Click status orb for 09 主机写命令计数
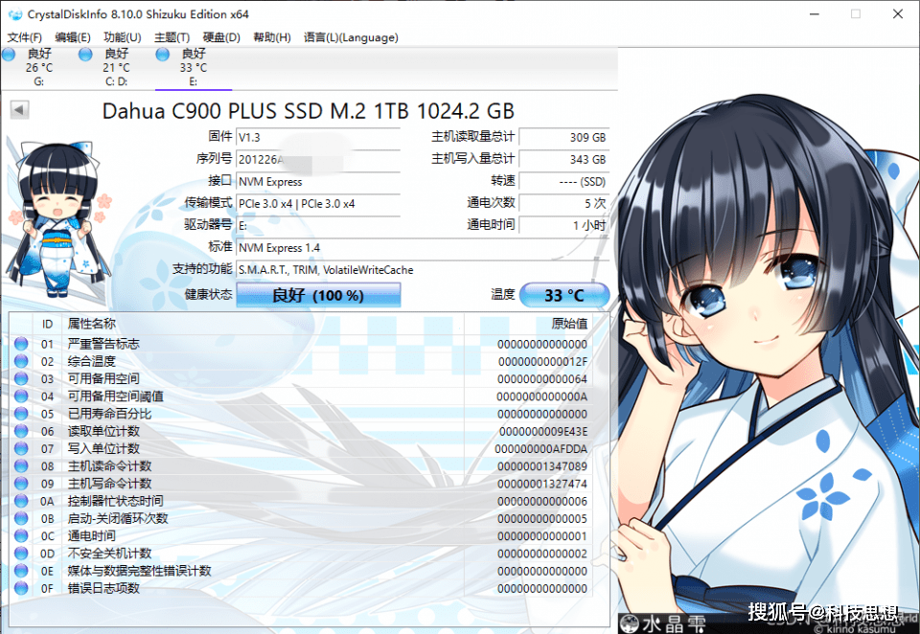This screenshot has width=920, height=634. [x=21, y=484]
